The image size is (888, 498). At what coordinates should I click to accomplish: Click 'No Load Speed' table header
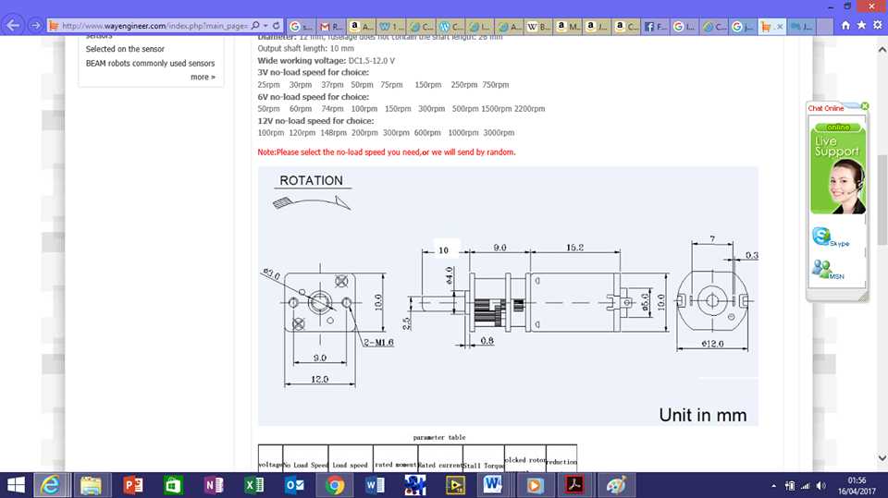(x=305, y=465)
